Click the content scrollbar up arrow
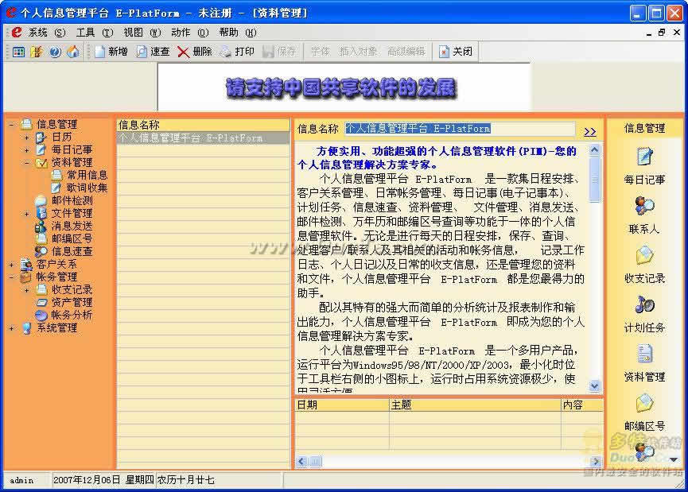The image size is (688, 492). [x=594, y=150]
